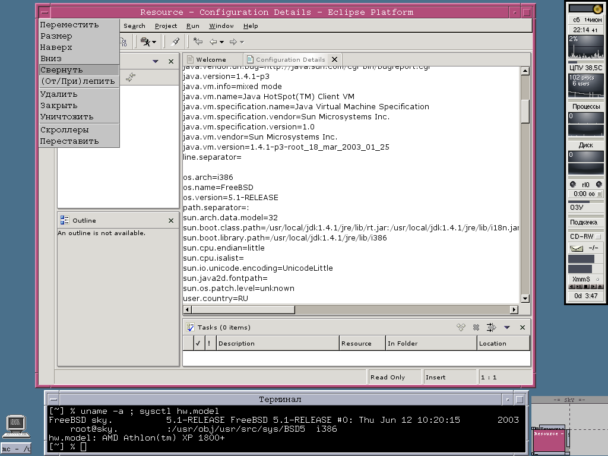Click the Insert status bar field
Screen dimensions: 608x456
[449, 377]
